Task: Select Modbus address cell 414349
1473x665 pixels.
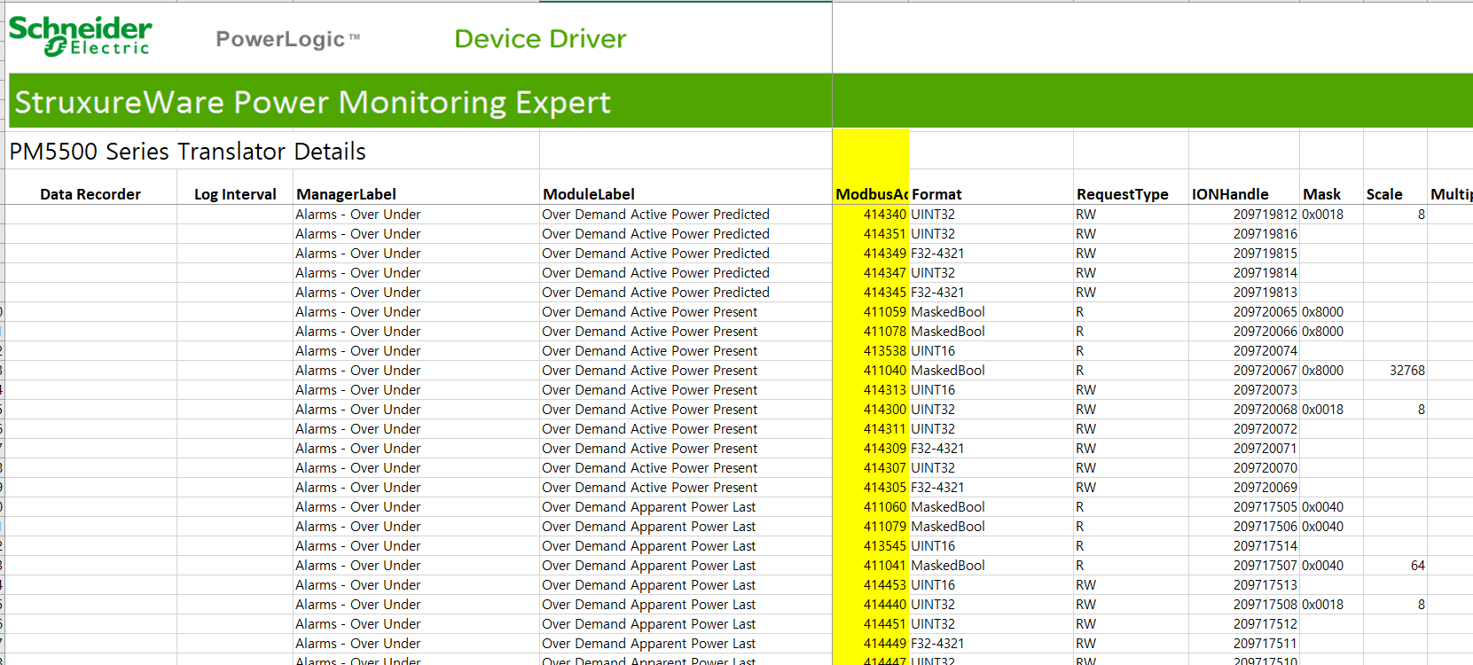Action: (871, 254)
